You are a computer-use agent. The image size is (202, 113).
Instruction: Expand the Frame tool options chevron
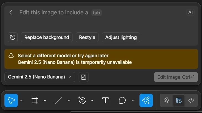[x=45, y=100]
